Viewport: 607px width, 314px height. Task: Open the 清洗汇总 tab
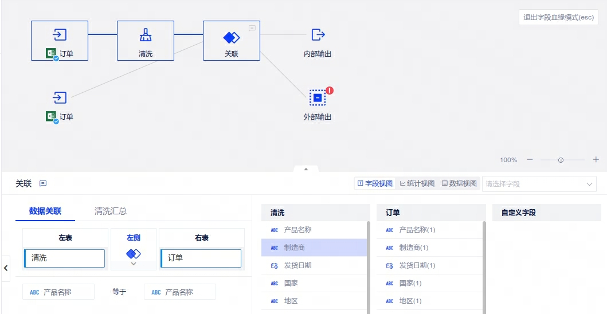111,211
